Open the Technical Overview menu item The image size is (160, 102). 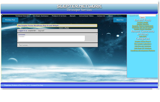(22, 16)
